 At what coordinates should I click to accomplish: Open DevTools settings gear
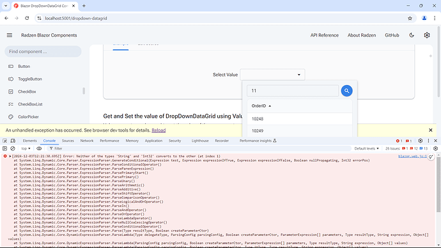click(x=421, y=141)
